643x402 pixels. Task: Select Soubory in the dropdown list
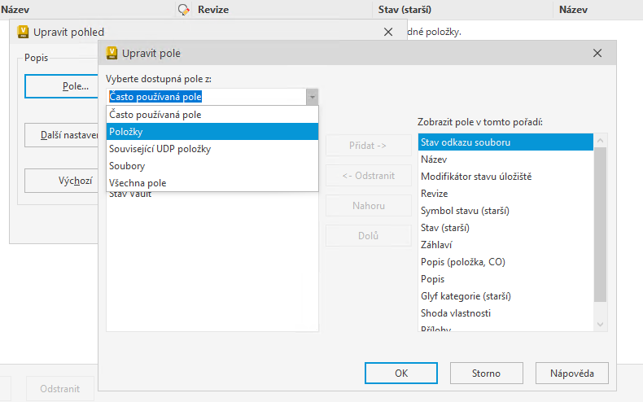coord(212,166)
